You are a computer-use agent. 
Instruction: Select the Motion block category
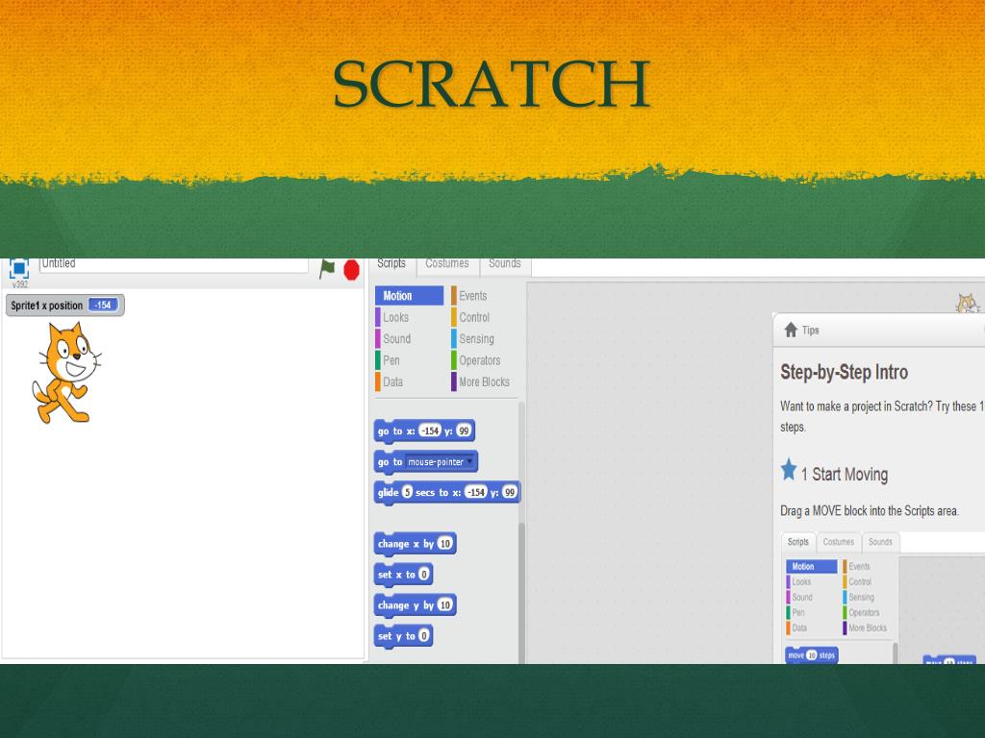(409, 296)
